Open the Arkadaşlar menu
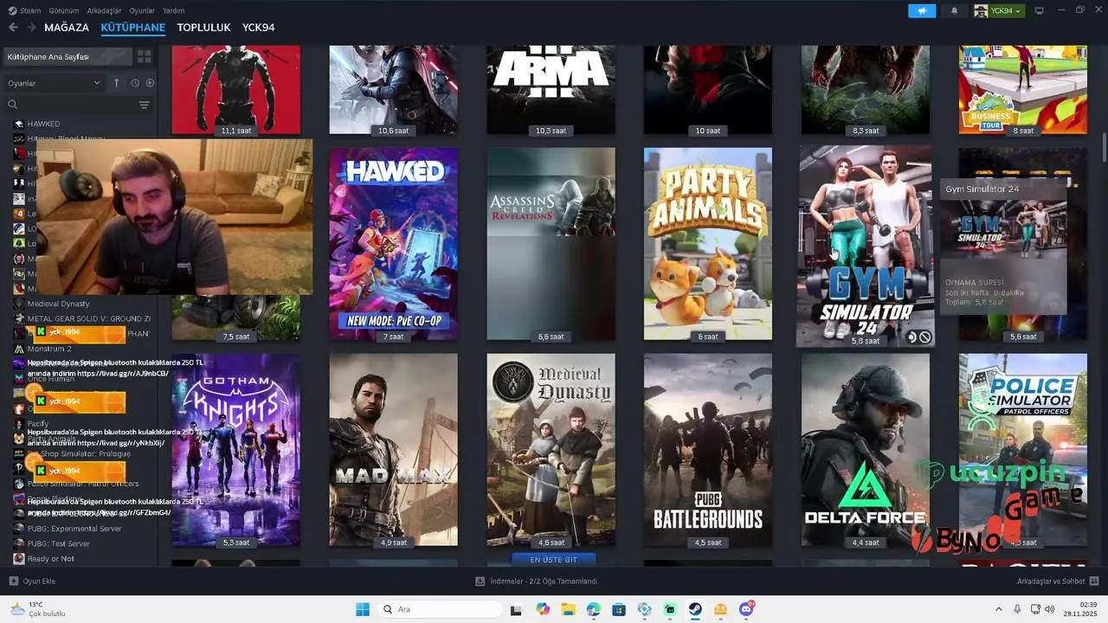Image resolution: width=1108 pixels, height=623 pixels. 105,10
